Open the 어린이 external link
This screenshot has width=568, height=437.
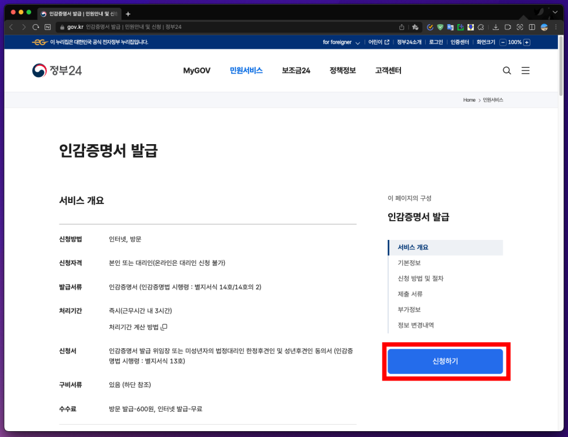[x=379, y=42]
